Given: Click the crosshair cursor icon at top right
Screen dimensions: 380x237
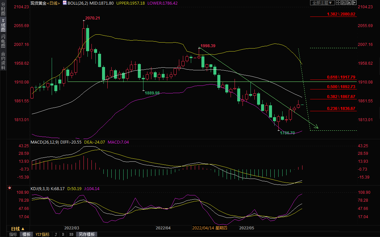Looking at the screenshot, I should coord(338,3).
